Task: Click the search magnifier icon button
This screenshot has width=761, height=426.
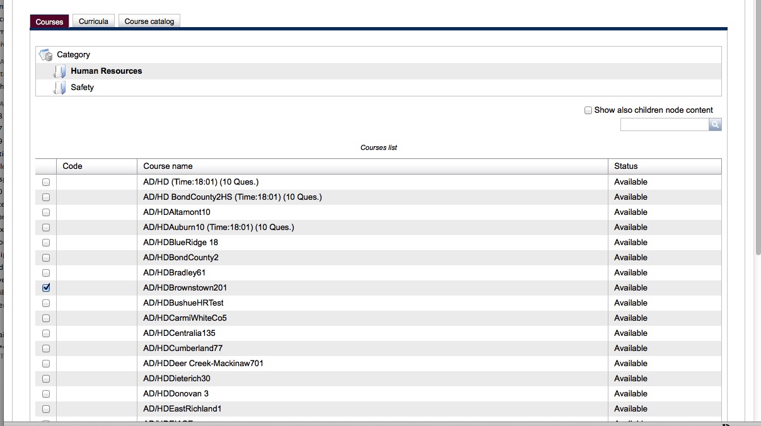Action: 715,125
